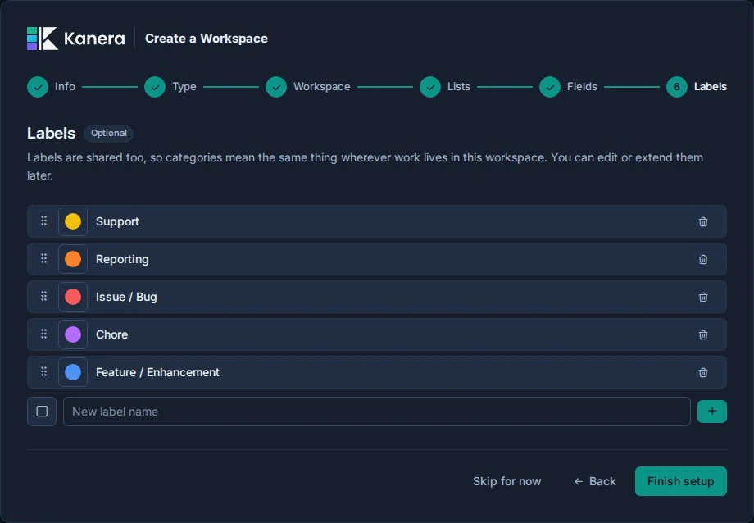Go to the Info step

pyautogui.click(x=51, y=87)
